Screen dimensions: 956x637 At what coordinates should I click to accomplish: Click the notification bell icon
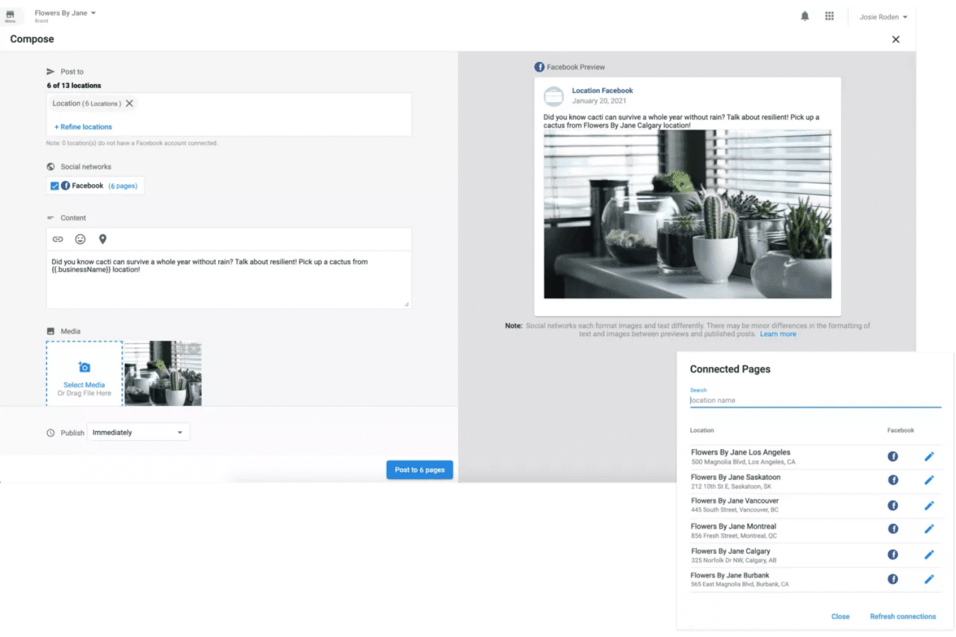tap(804, 16)
